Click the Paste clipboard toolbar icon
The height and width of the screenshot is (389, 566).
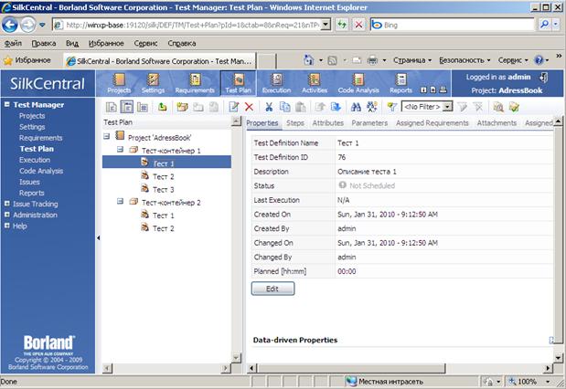click(300, 107)
